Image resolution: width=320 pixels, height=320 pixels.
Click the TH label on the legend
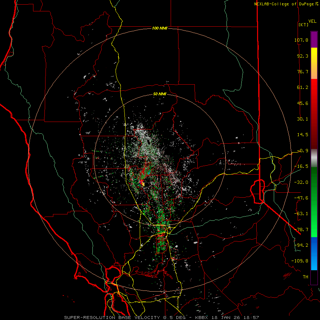tap(305, 277)
